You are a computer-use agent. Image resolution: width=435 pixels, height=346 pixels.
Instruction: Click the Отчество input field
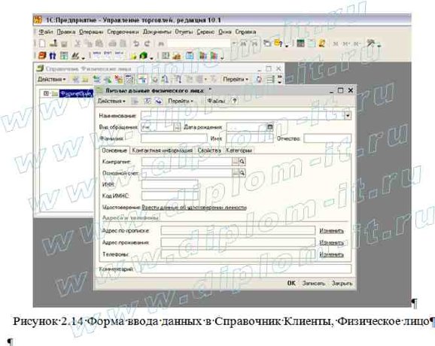(x=327, y=138)
